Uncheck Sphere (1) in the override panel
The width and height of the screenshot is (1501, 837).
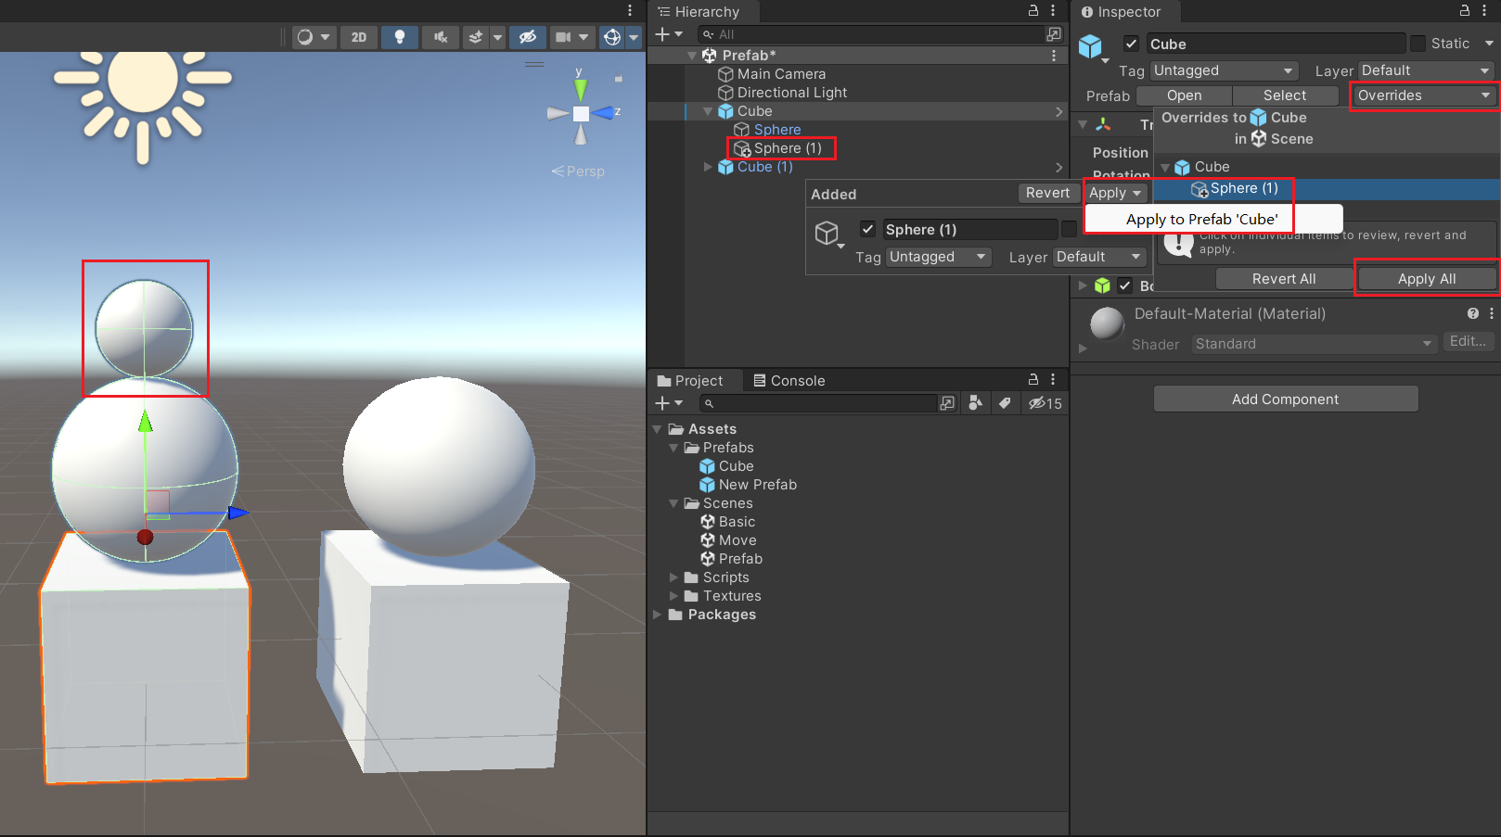867,229
